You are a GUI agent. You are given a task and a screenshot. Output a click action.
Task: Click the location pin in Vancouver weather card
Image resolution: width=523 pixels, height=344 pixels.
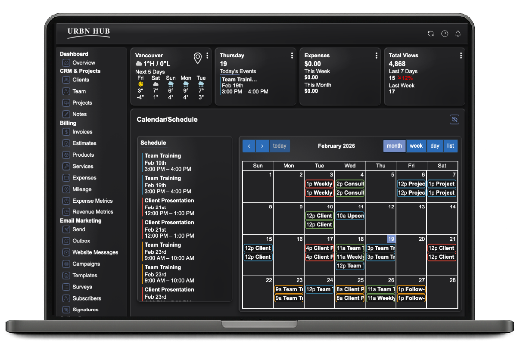tap(198, 58)
